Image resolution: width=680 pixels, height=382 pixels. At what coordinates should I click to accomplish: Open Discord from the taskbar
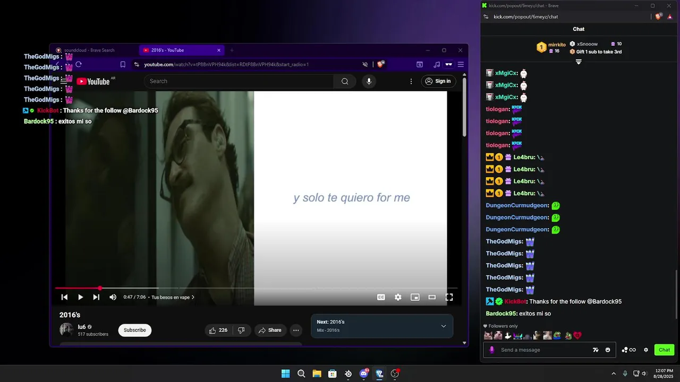[x=364, y=374]
